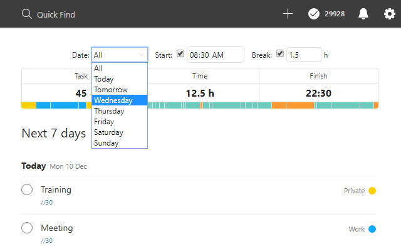401x251 pixels.
Task: Select Thursday in the date list
Action: (120, 111)
